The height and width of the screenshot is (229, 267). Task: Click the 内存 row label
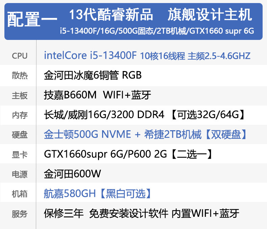click(x=20, y=115)
